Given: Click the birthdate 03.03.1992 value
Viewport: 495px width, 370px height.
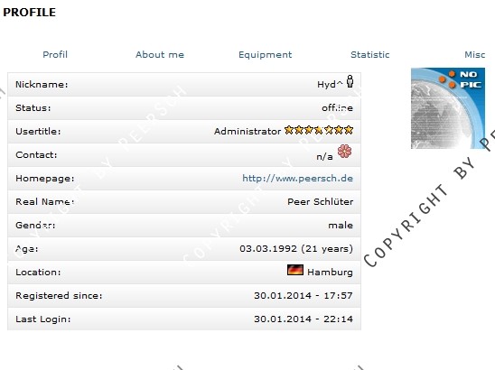Looking at the screenshot, I should pos(268,248).
